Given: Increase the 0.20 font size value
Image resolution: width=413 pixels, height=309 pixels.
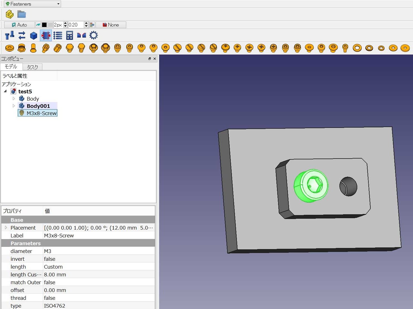Looking at the screenshot, I should click(x=86, y=23).
